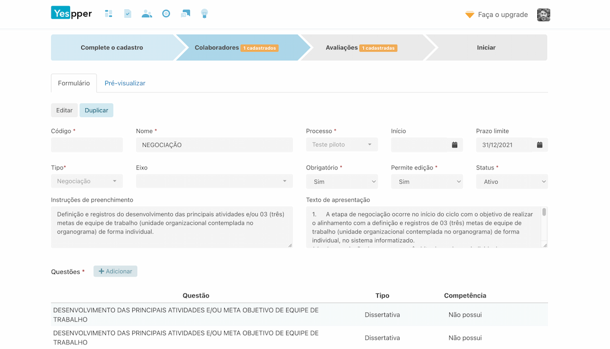Expand the Obrigatório dropdown
Screen dimensions: 610x349
point(342,182)
